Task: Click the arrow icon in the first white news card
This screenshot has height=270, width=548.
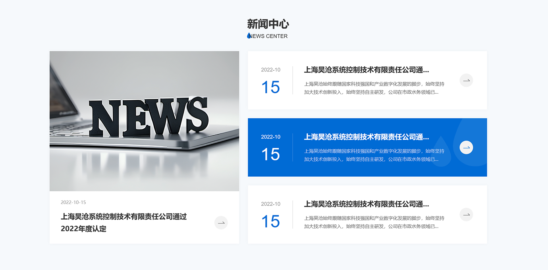Action: click(466, 80)
